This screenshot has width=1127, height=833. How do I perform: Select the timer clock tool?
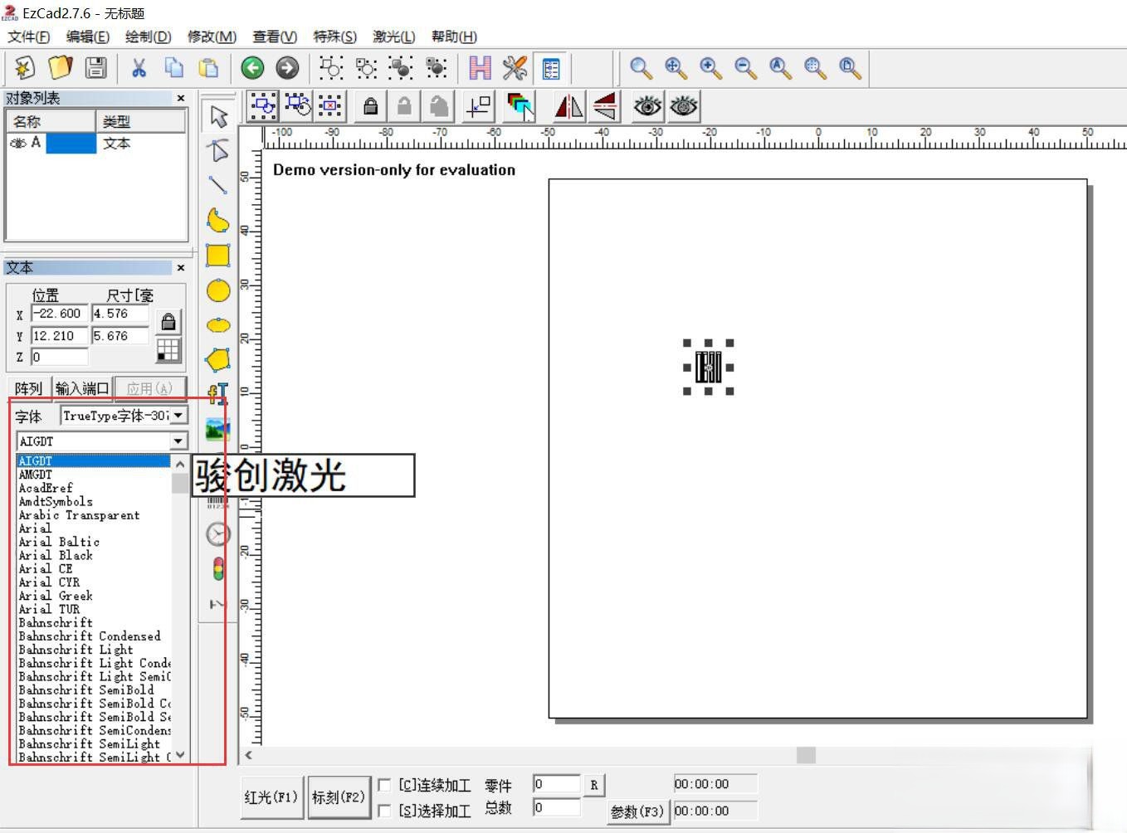[218, 533]
